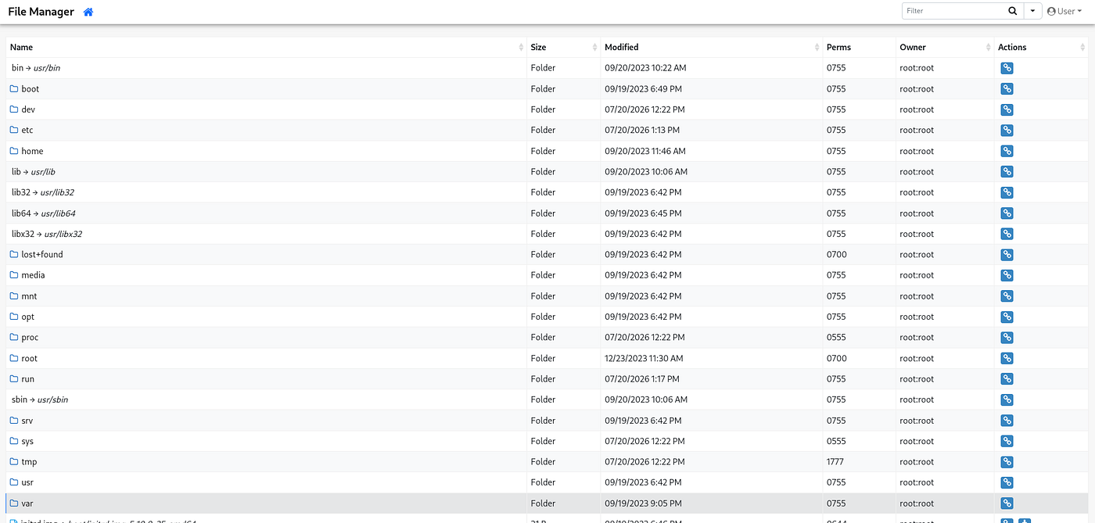Click the direct link icon for run row
The image size is (1095, 523).
coord(1007,379)
